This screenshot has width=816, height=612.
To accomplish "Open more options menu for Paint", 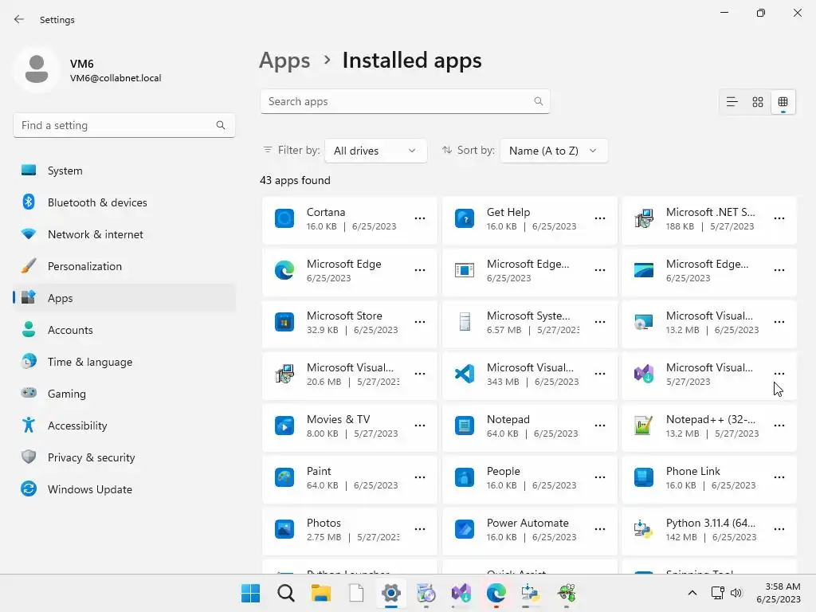I will pos(420,477).
